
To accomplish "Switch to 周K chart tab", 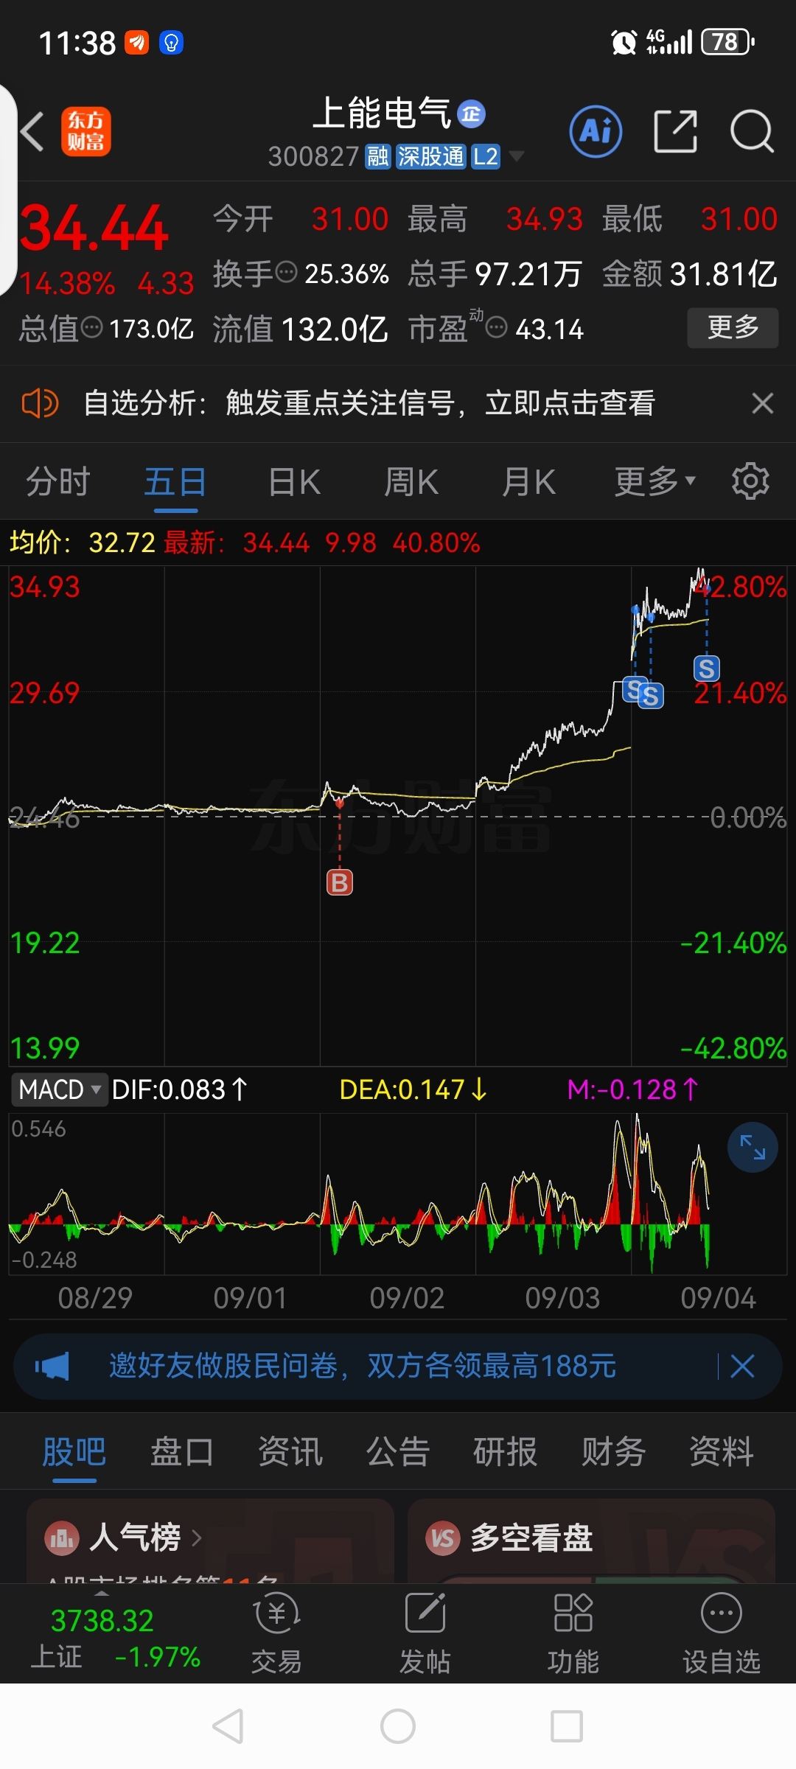I will (x=411, y=482).
